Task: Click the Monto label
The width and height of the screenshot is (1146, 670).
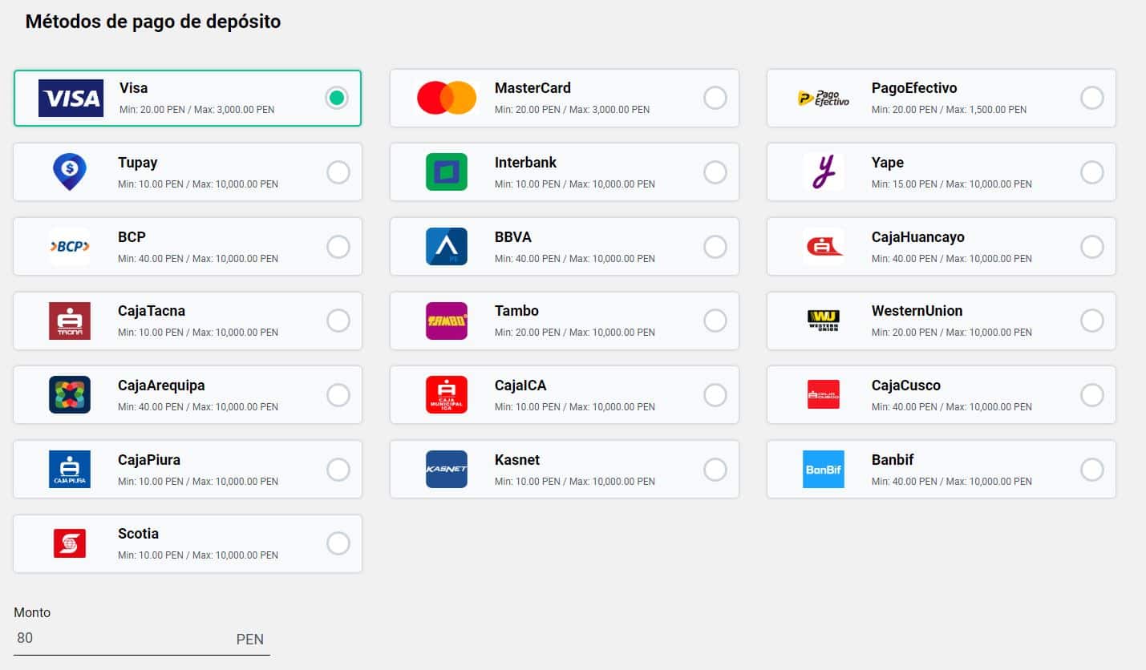Action: pos(32,612)
